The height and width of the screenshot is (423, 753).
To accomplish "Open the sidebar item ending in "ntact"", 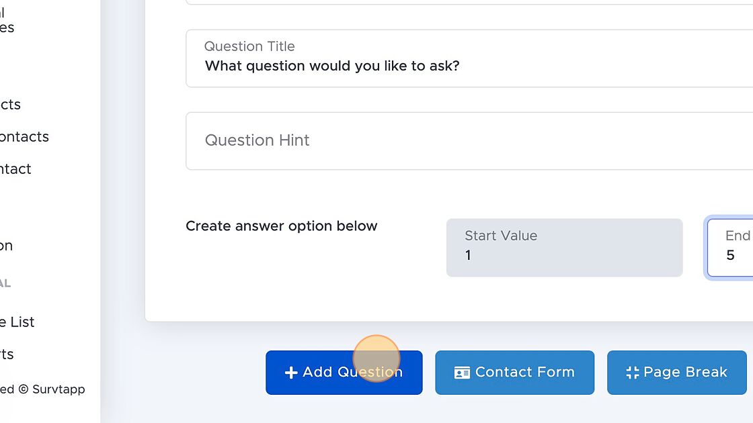I will (x=15, y=169).
